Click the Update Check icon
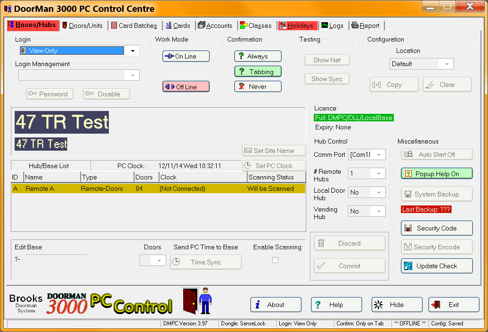 408,266
